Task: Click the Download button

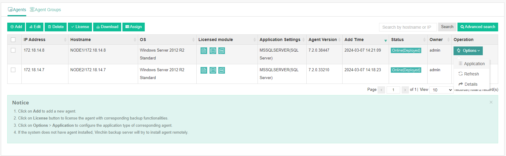Action: pyautogui.click(x=107, y=27)
